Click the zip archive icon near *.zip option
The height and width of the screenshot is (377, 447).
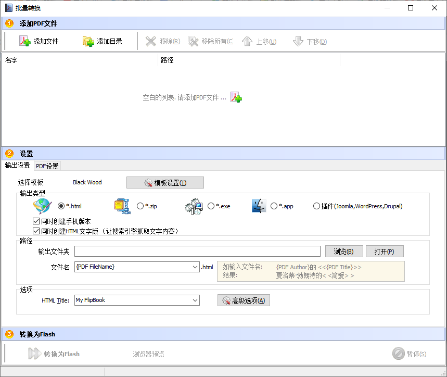click(122, 206)
